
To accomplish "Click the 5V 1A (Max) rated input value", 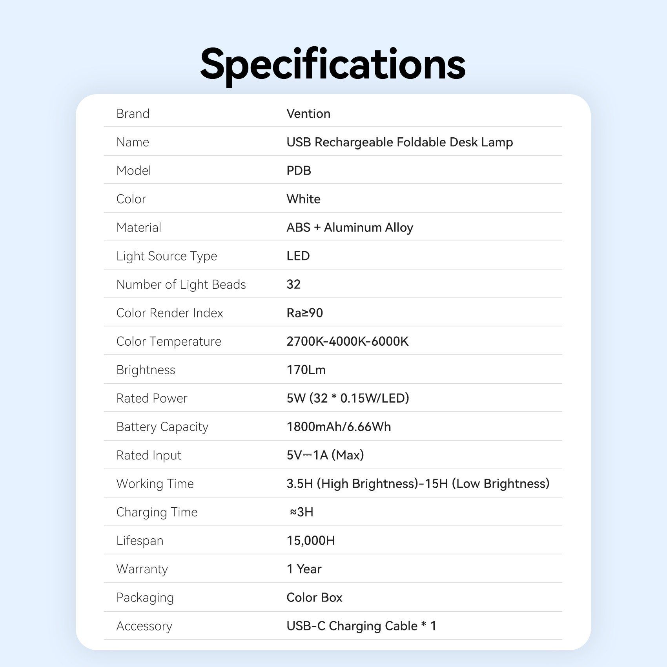I will 325,455.
